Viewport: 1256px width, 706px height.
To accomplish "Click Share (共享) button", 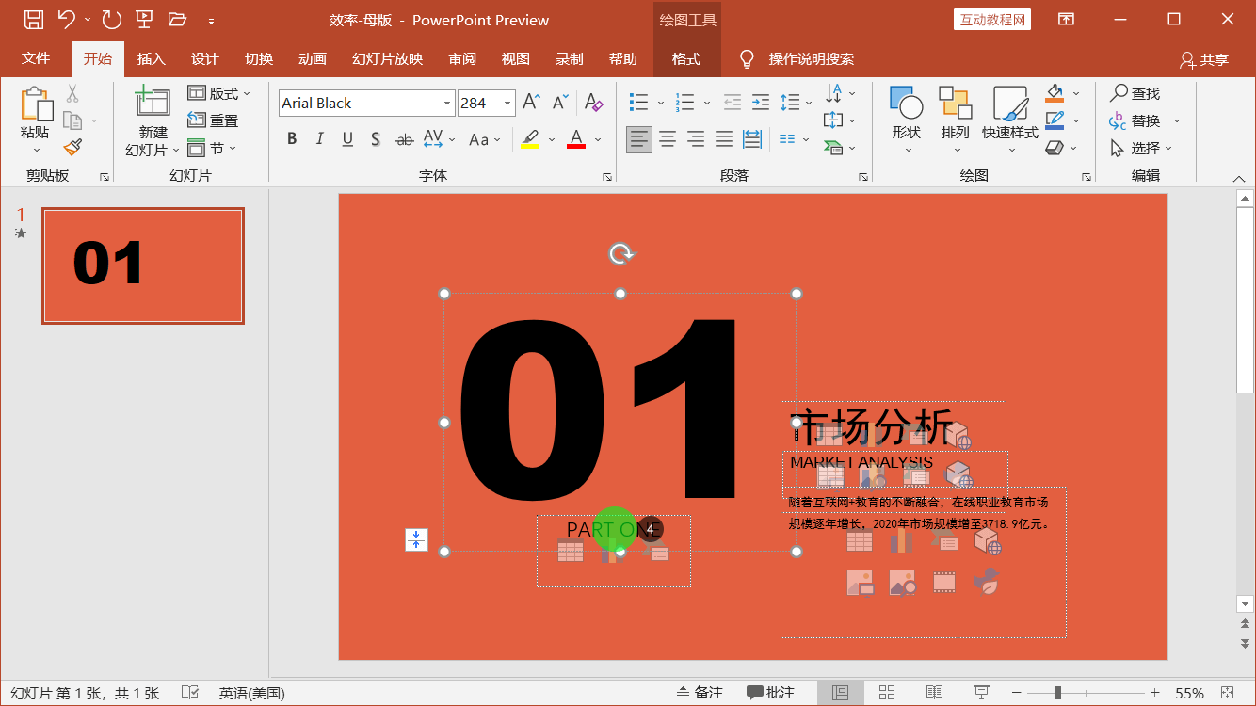I will tap(1204, 59).
